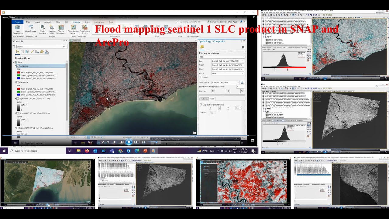Open stretch histogram icon beside Stretch type
Viewport: 389px width, 219px height.
click(242, 82)
